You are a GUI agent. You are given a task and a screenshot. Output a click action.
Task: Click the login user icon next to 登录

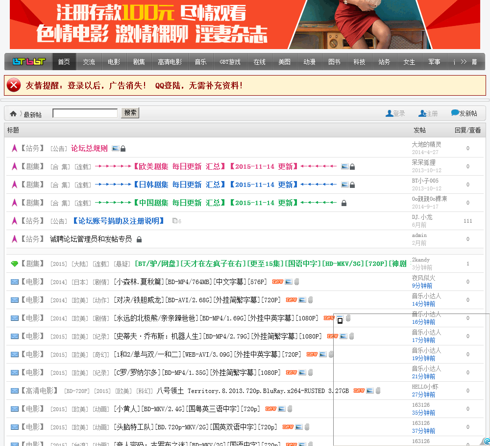(390, 113)
